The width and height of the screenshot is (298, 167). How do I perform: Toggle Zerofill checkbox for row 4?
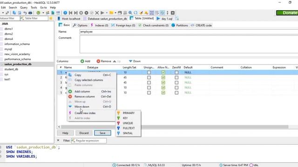click(176, 88)
